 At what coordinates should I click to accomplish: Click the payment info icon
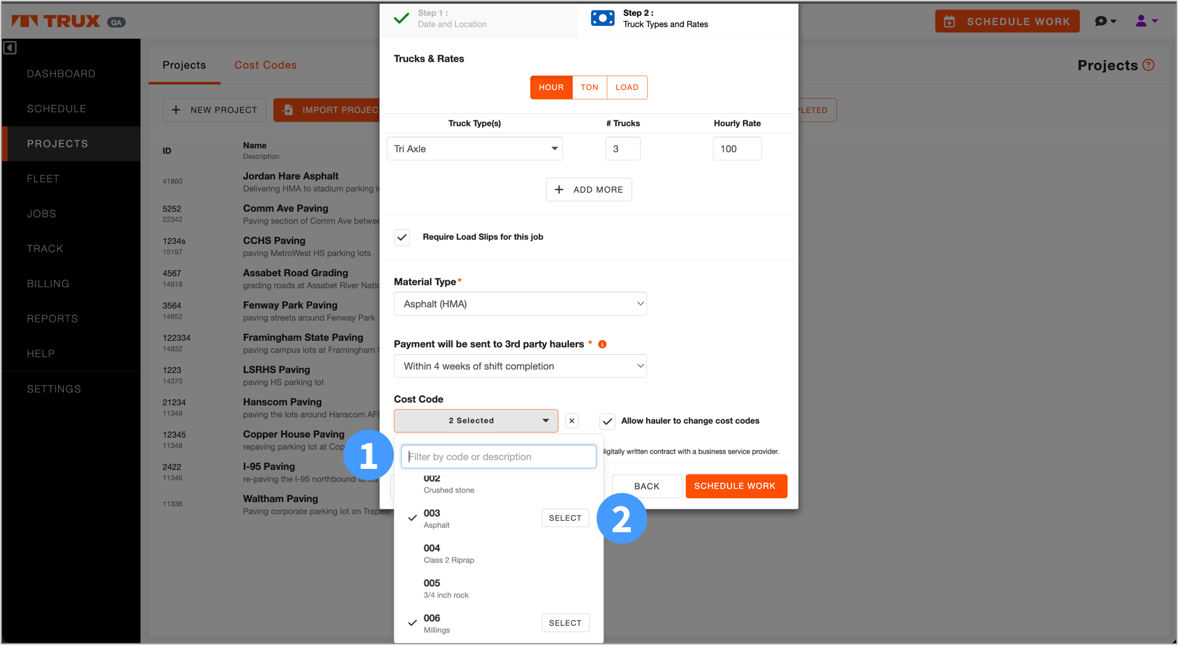tap(602, 345)
